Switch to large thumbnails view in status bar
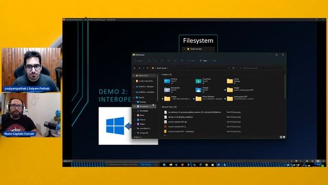 [x=284, y=137]
